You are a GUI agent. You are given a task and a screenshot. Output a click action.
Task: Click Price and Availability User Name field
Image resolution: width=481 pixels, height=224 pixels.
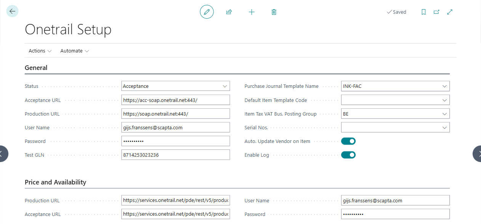pyautogui.click(x=395, y=200)
